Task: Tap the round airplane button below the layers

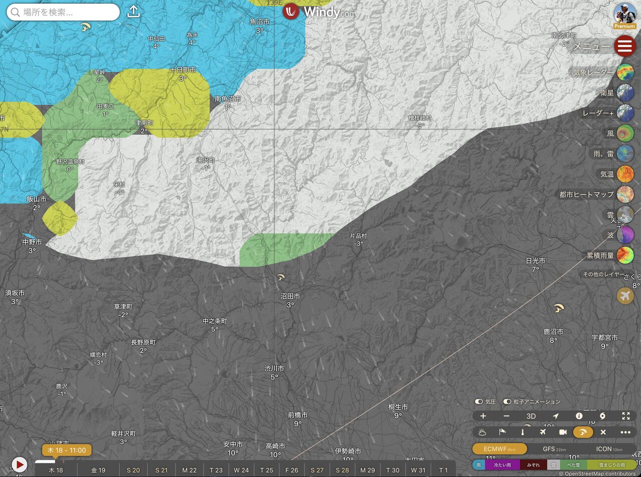Action: pyautogui.click(x=625, y=296)
